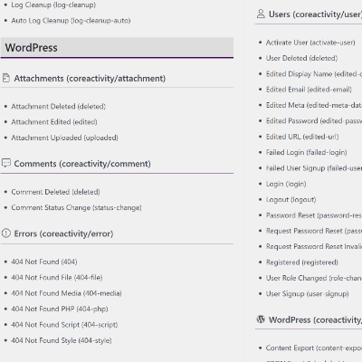Select Auto Log Cleanup (log-cleanup-auto) item
The height and width of the screenshot is (362, 362).
(71, 21)
